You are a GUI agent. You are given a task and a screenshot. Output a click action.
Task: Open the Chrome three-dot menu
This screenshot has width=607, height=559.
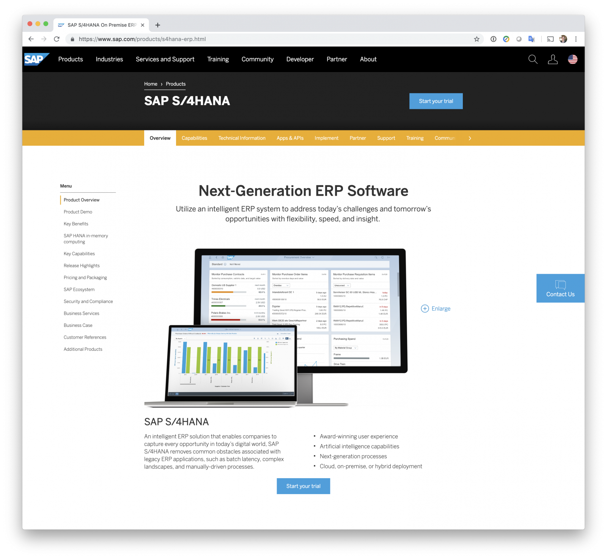pyautogui.click(x=576, y=39)
